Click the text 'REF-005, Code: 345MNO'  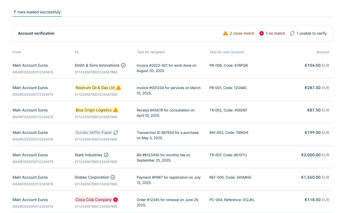(x=230, y=177)
